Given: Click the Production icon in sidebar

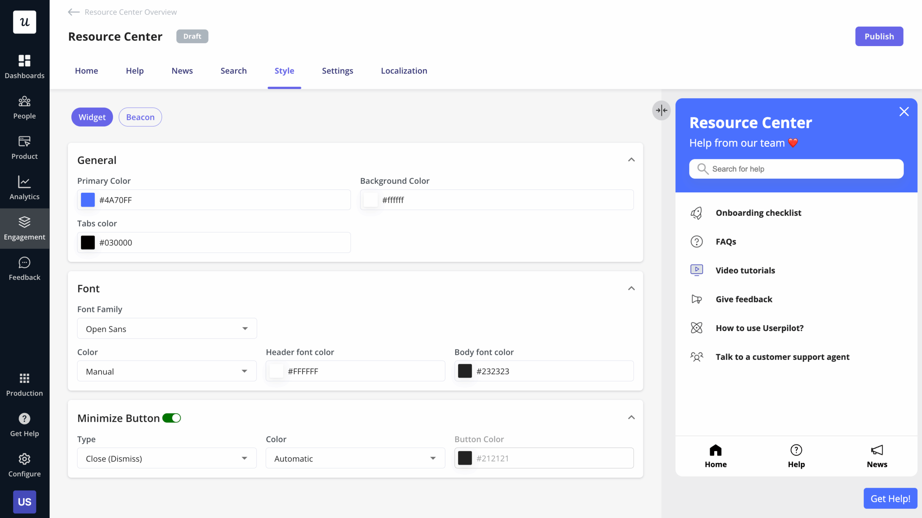Looking at the screenshot, I should coord(24,383).
